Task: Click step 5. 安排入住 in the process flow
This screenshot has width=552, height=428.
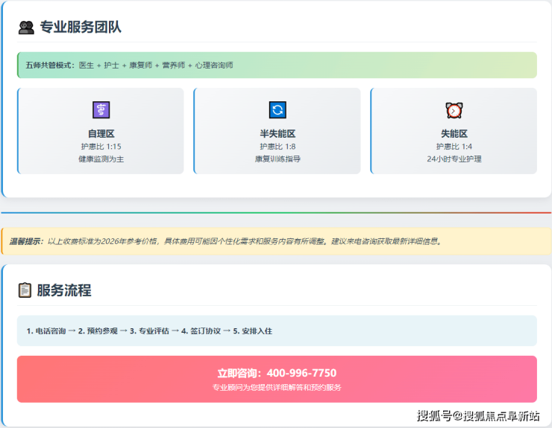Action: 252,330
